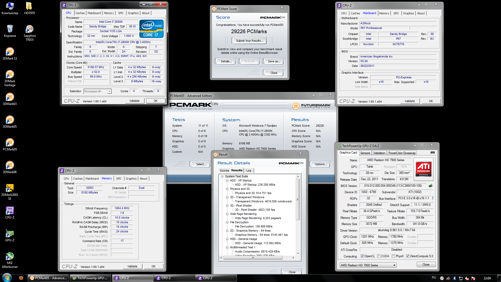The width and height of the screenshot is (501, 282).
Task: Click OK in the Mainboard CPU-Z window
Action: tap(431, 101)
